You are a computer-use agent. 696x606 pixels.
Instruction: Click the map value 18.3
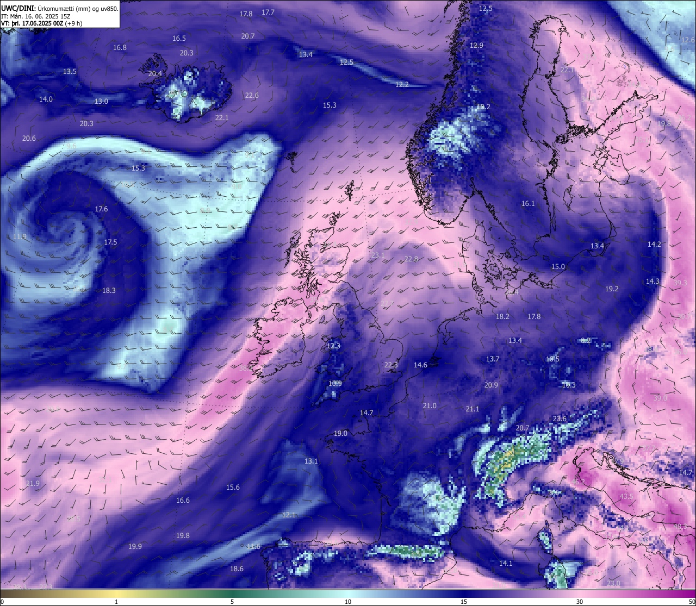pos(109,290)
